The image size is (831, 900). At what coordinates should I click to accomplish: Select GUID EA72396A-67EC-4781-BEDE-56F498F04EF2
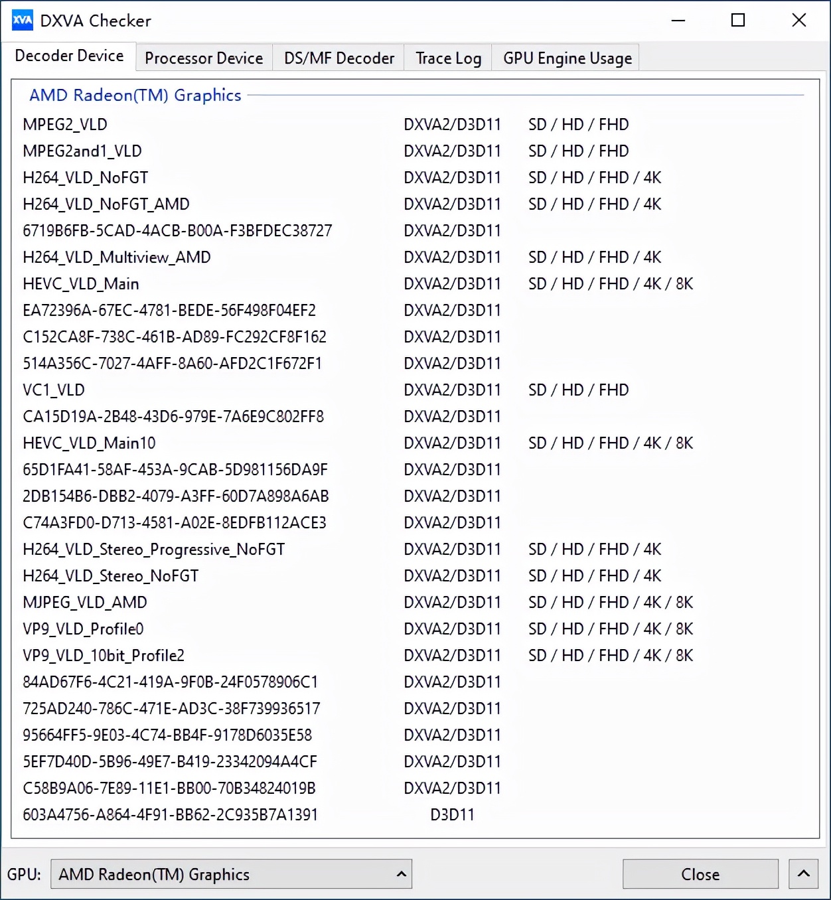tap(169, 310)
